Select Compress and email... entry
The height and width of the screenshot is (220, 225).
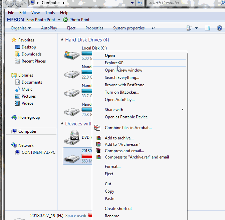pyautogui.click(x=140, y=151)
